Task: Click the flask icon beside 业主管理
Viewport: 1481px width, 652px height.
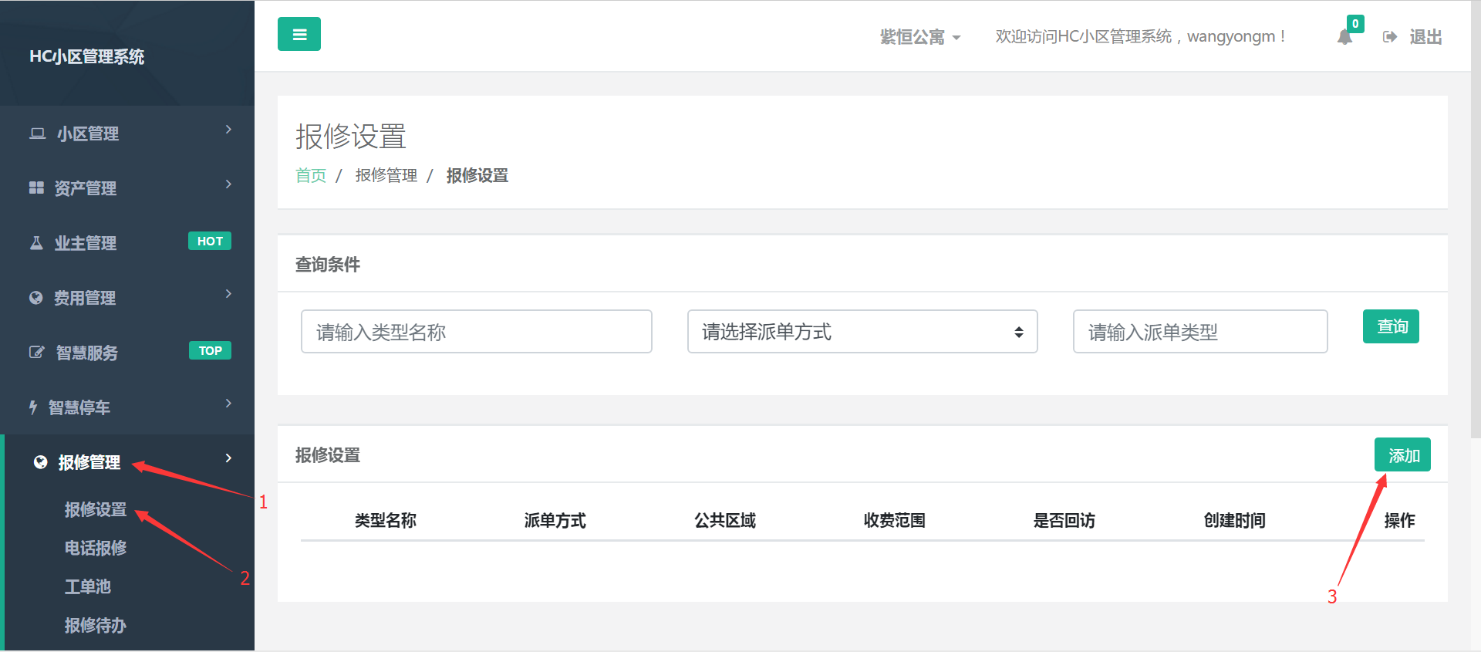Action: pos(36,243)
